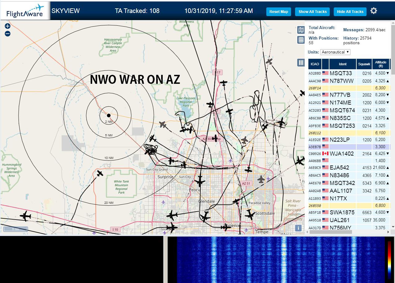Zoom in the map with plus icon
The height and width of the screenshot is (283, 395).
click(x=8, y=26)
